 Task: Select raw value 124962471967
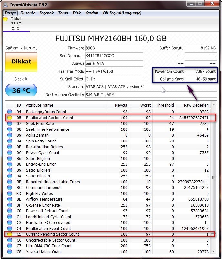click(x=195, y=228)
